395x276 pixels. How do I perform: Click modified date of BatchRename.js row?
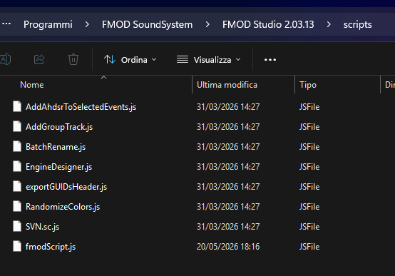228,147
